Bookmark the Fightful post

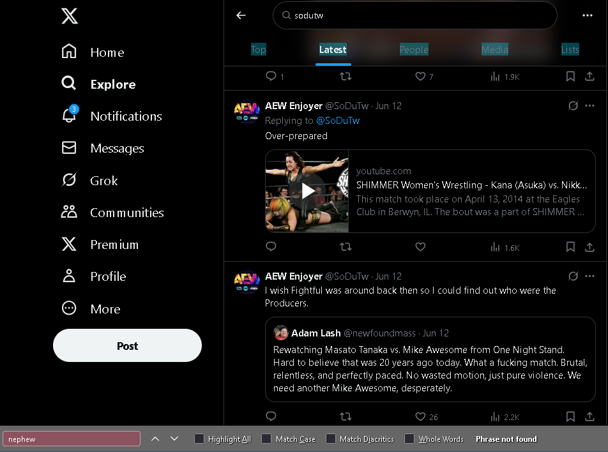[x=570, y=417]
